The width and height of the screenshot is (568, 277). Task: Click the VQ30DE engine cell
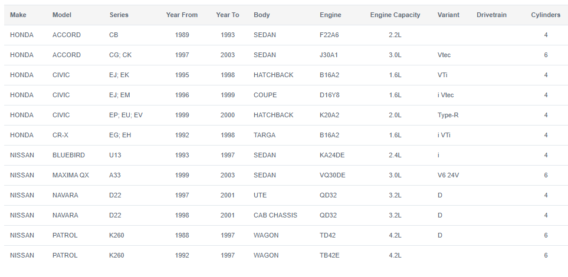(332, 175)
